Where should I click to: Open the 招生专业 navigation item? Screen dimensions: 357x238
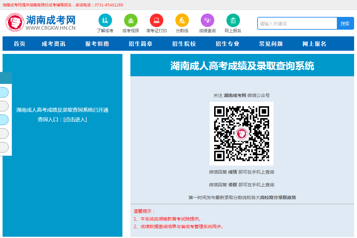228,44
